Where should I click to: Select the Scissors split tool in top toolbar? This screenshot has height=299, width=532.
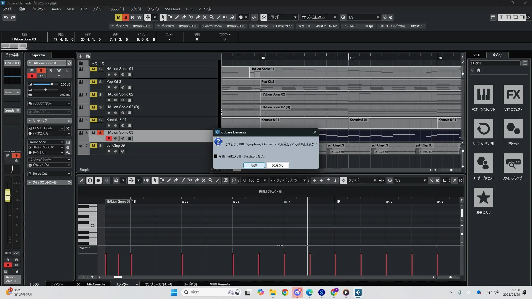click(191, 17)
